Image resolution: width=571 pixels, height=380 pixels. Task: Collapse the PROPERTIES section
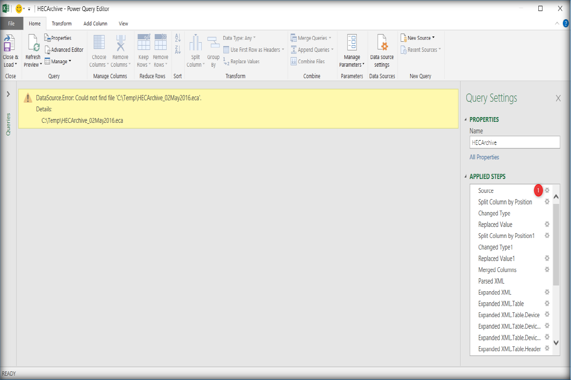(465, 119)
